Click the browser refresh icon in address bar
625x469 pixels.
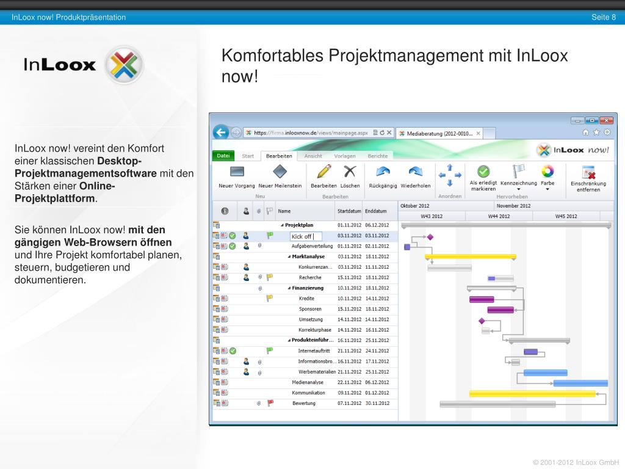point(382,133)
